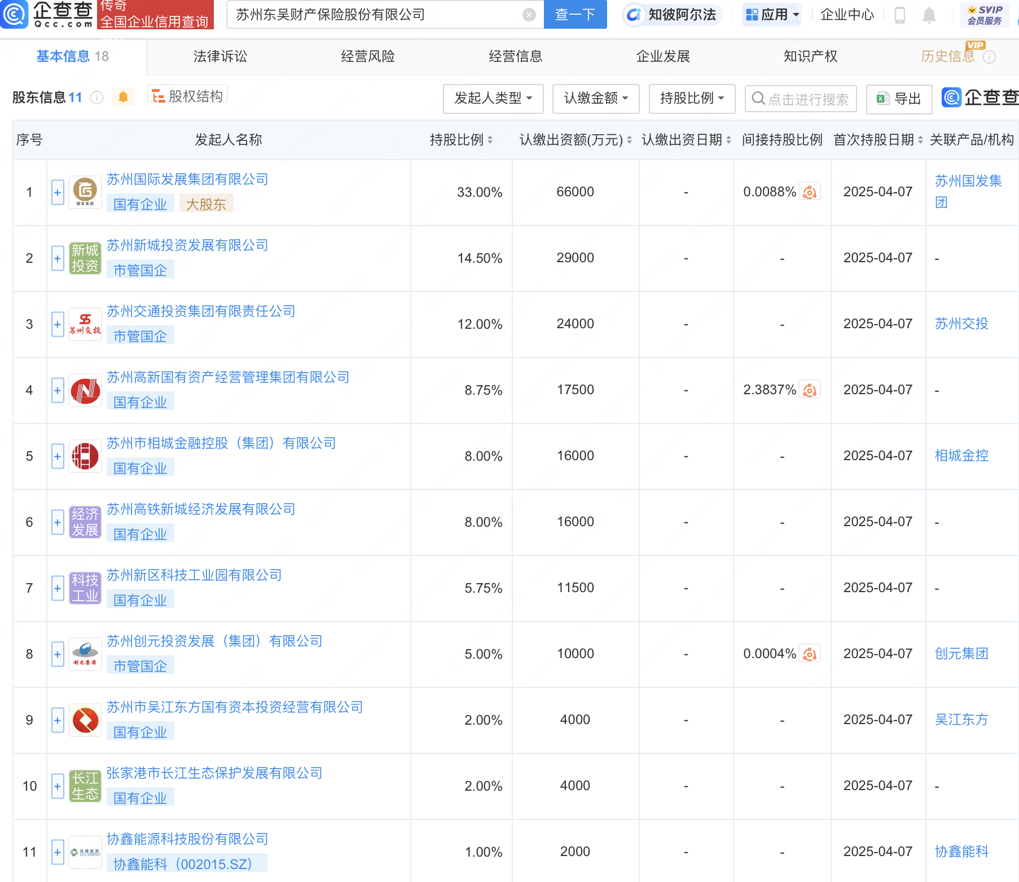Expand row for 苏州交通投资集团

pyautogui.click(x=58, y=324)
